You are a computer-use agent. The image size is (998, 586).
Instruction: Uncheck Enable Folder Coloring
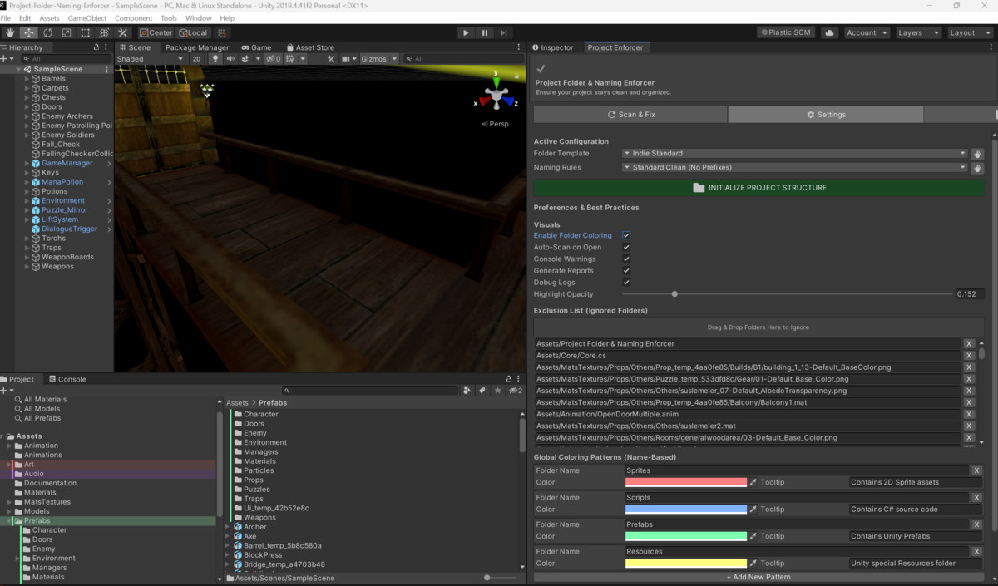(627, 235)
